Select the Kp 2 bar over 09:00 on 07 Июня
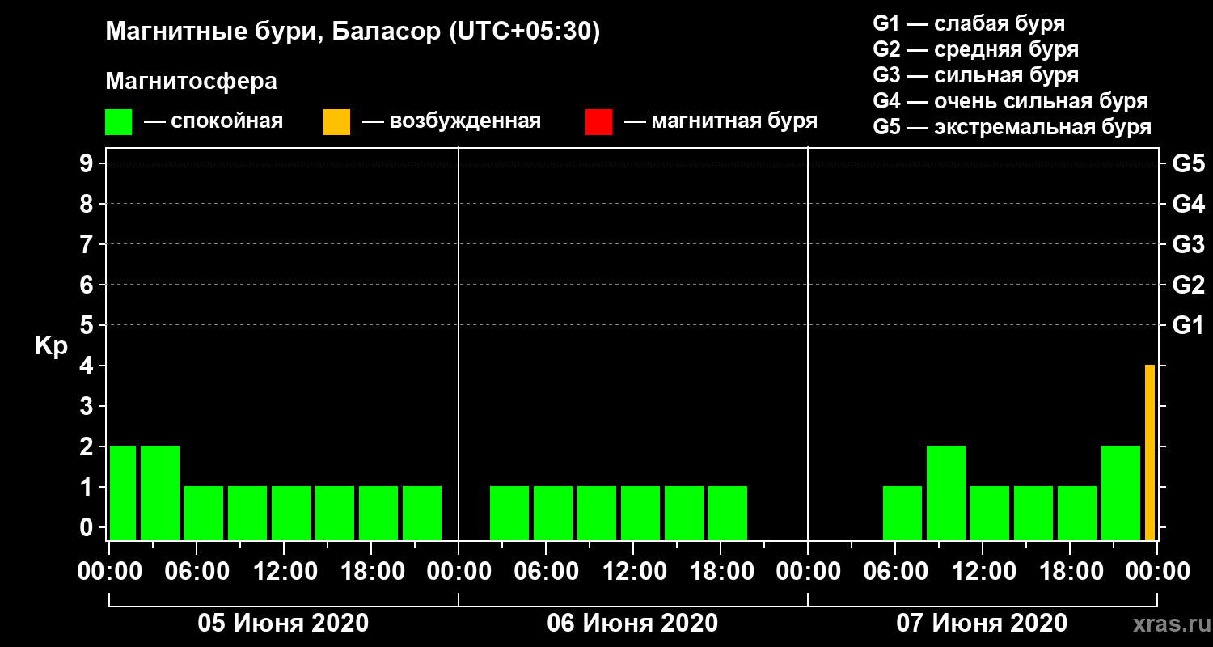Image resolution: width=1213 pixels, height=647 pixels. [x=946, y=493]
